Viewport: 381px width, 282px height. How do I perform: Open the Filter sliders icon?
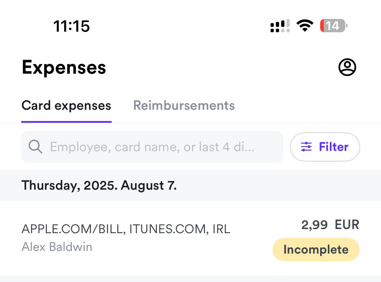pos(306,147)
